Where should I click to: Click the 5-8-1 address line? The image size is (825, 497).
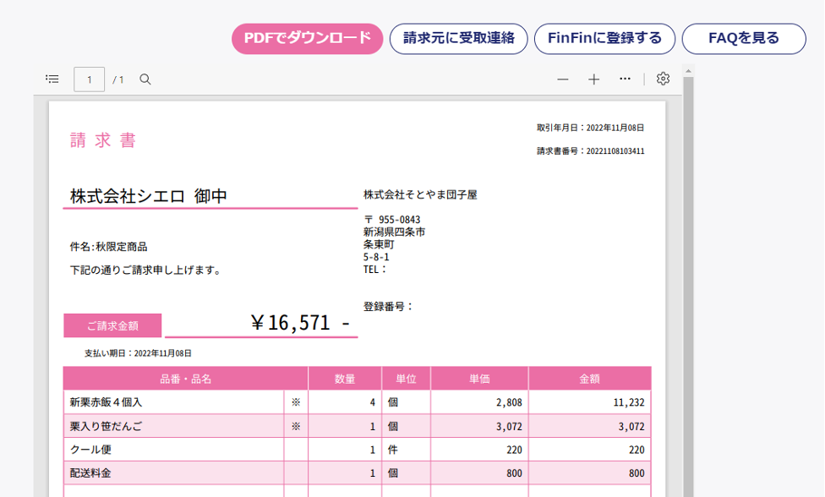click(x=376, y=257)
